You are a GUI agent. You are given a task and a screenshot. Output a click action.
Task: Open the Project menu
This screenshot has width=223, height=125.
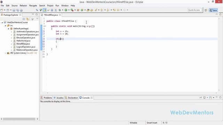coord(50,6)
